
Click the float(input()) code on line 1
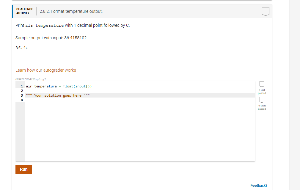(77, 86)
